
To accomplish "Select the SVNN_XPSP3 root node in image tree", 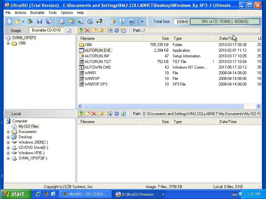I will click(x=24, y=38).
